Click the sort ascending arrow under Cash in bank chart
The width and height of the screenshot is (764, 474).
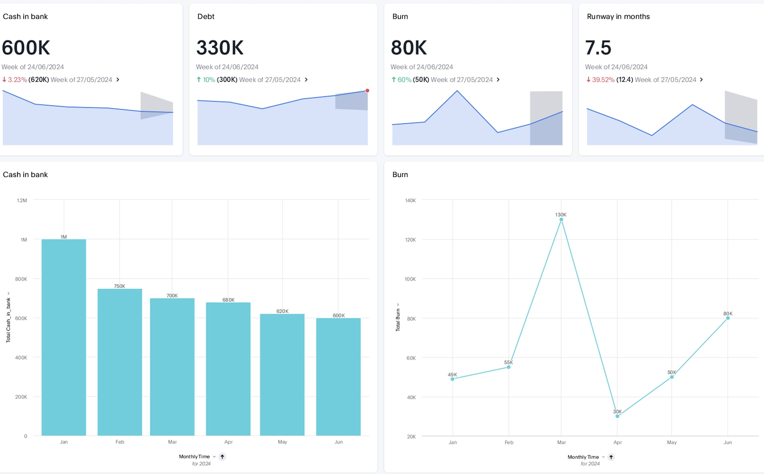[x=222, y=457]
